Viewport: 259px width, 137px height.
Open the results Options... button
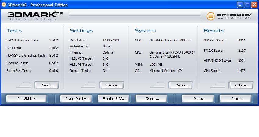241,85
